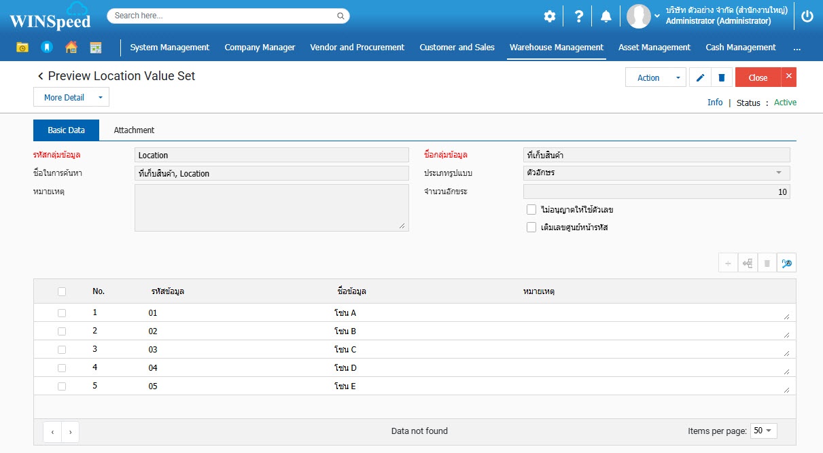The width and height of the screenshot is (823, 453).
Task: Switch to the Attachment tab
Action: [134, 130]
